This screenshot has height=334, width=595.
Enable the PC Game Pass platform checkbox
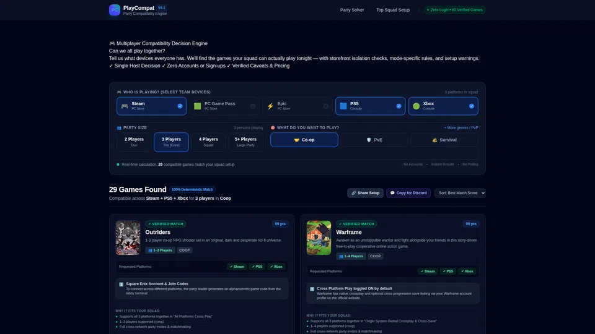[253, 106]
